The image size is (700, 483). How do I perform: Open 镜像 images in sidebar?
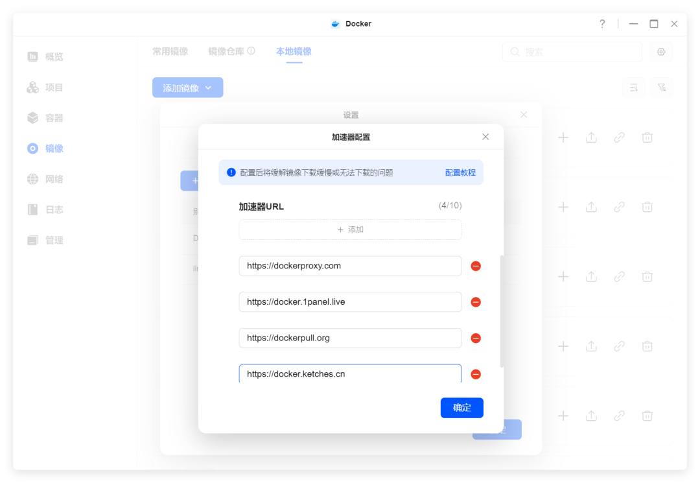(x=45, y=148)
